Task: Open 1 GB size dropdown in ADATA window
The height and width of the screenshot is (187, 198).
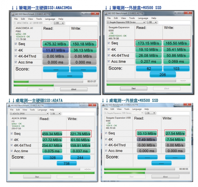Action: tap(56, 114)
